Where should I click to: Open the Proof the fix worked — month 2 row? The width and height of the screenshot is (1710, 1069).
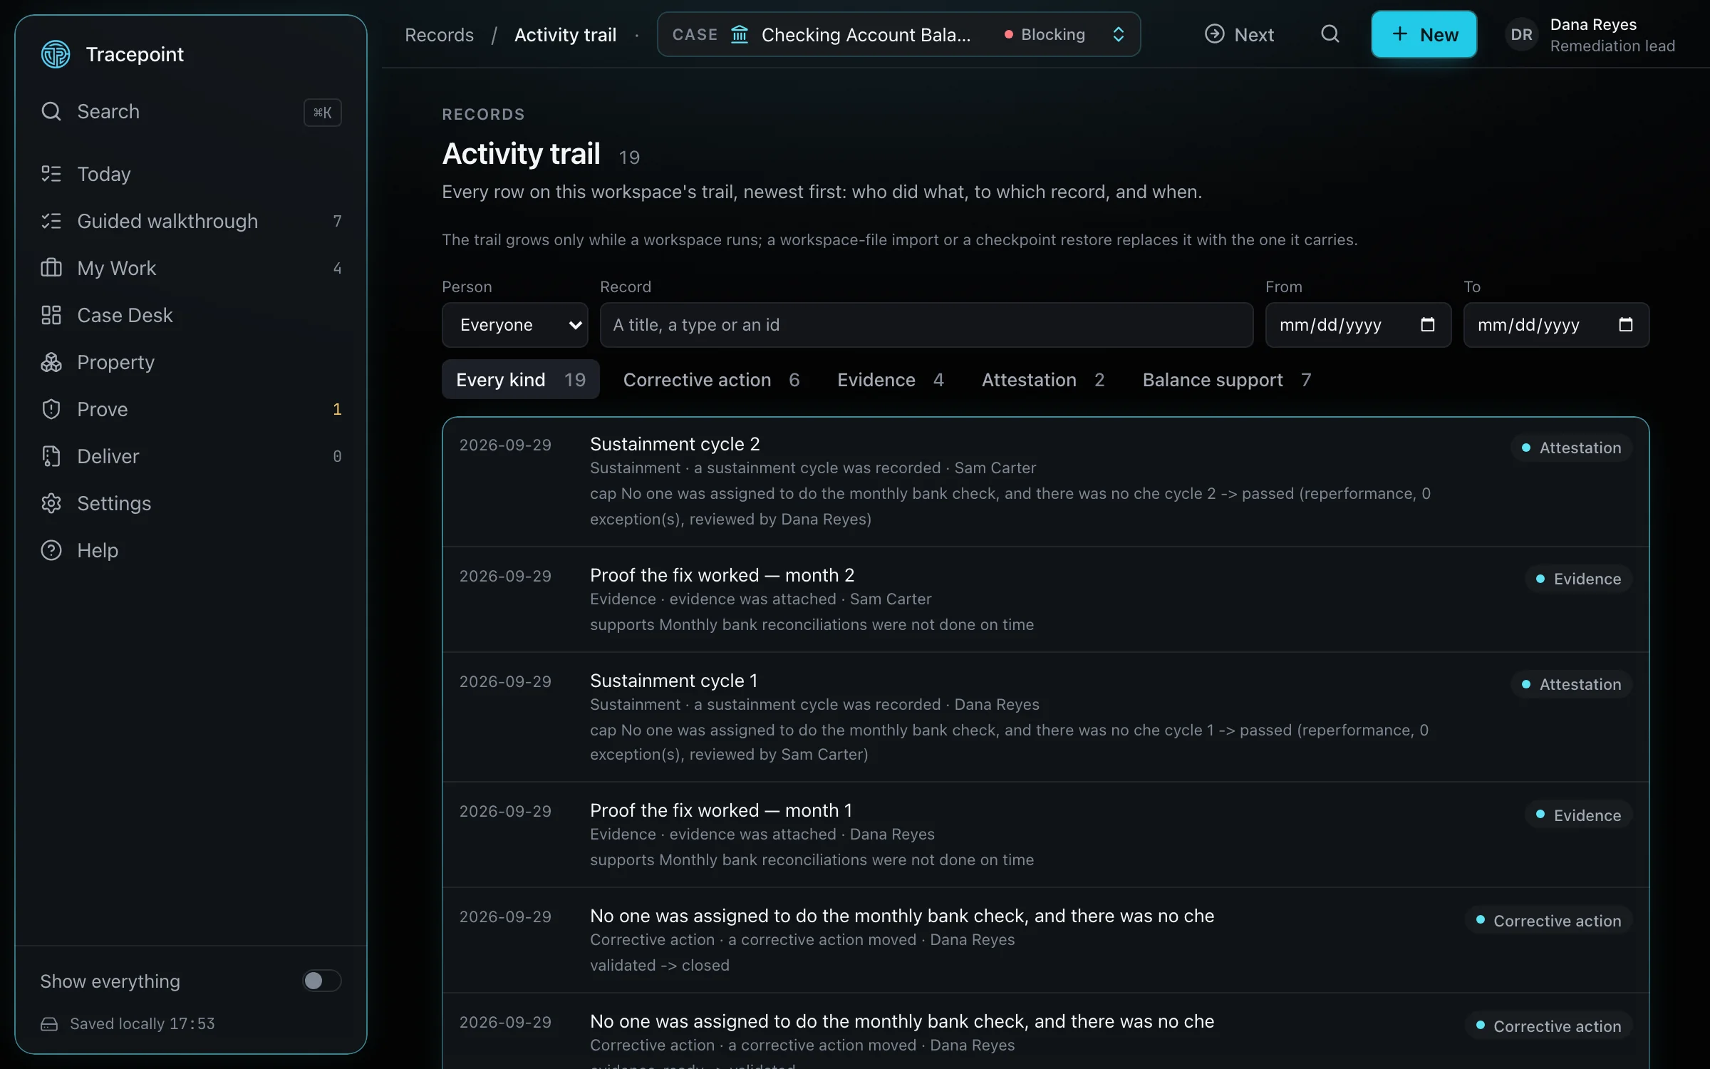point(1046,599)
